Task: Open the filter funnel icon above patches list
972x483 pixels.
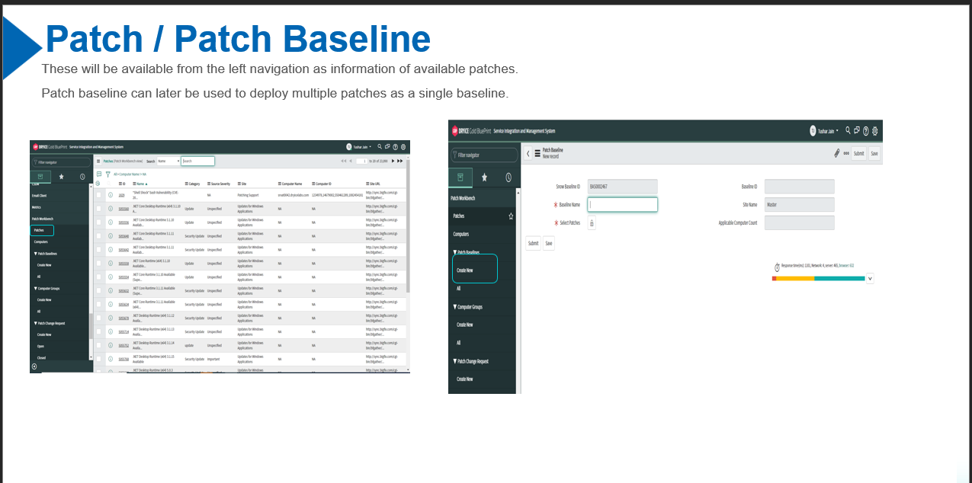Action: 107,174
